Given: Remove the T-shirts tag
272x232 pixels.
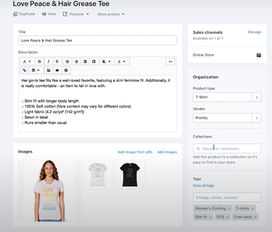Looking at the screenshot, I should (252, 209).
